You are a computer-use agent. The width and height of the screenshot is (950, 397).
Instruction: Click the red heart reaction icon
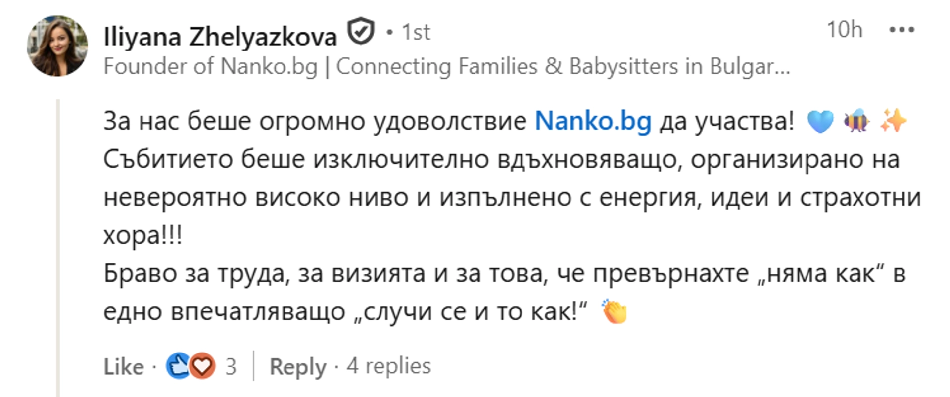(x=202, y=366)
